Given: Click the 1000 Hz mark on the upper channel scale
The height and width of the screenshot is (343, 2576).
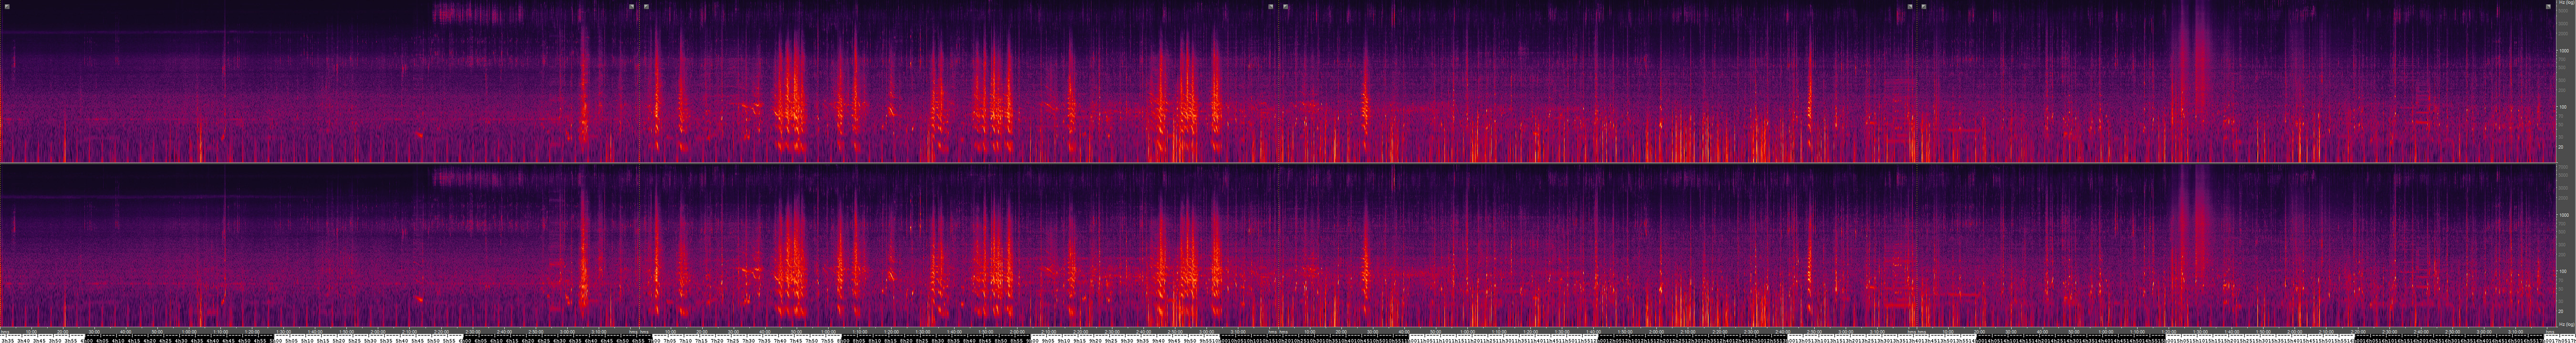Looking at the screenshot, I should pos(2565,50).
